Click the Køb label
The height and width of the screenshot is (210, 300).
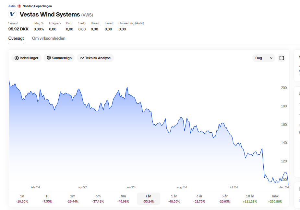(68, 23)
